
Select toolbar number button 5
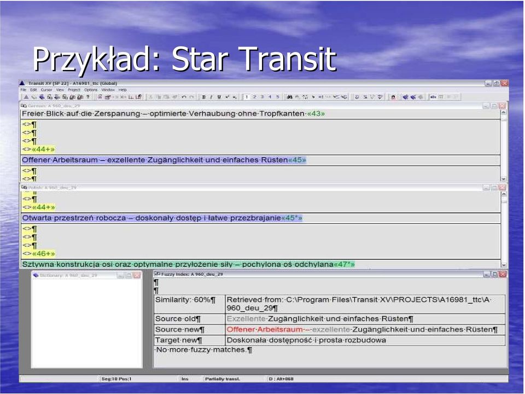tap(278, 97)
